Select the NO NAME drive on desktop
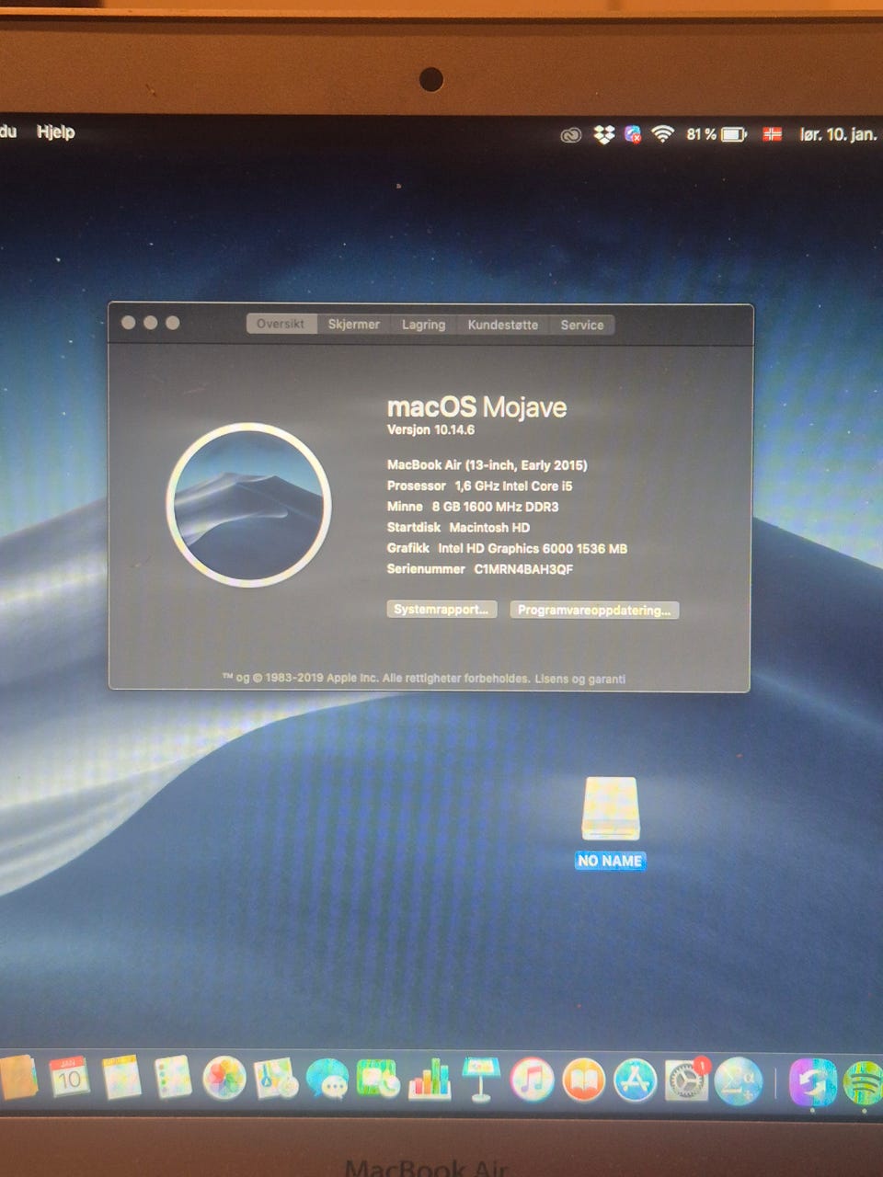This screenshot has height=1177, width=883. point(610,821)
